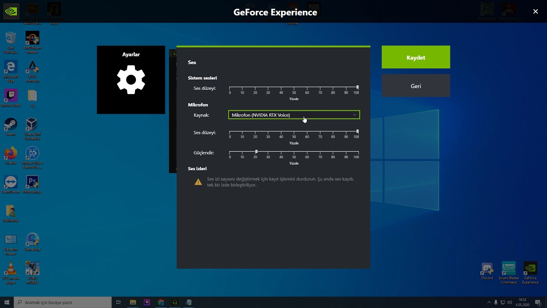Viewport: 547px width, 308px height.
Task: Click the Mikrofon section heading
Action: (198, 105)
